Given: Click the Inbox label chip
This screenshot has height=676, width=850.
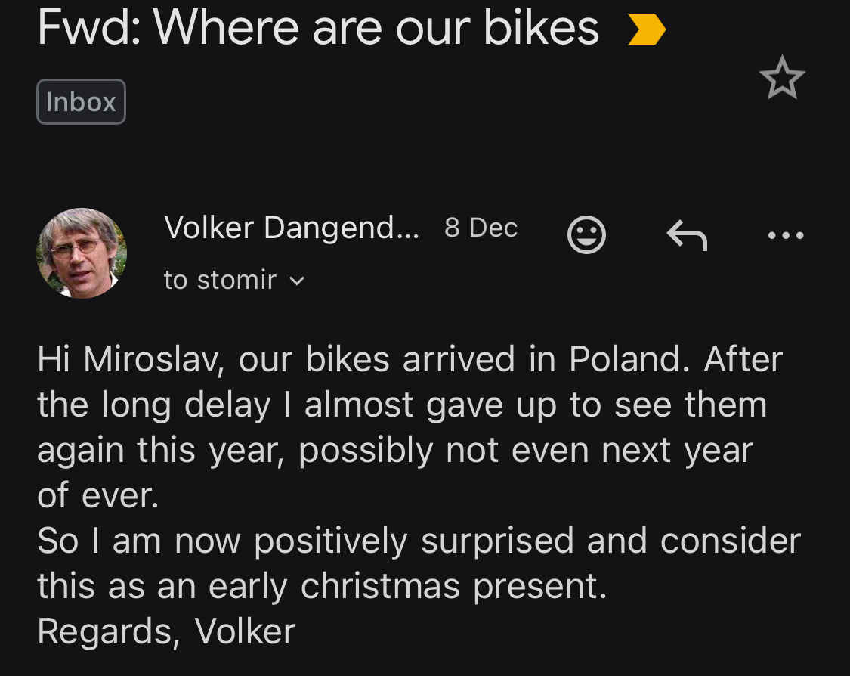Looking at the screenshot, I should coord(81,101).
